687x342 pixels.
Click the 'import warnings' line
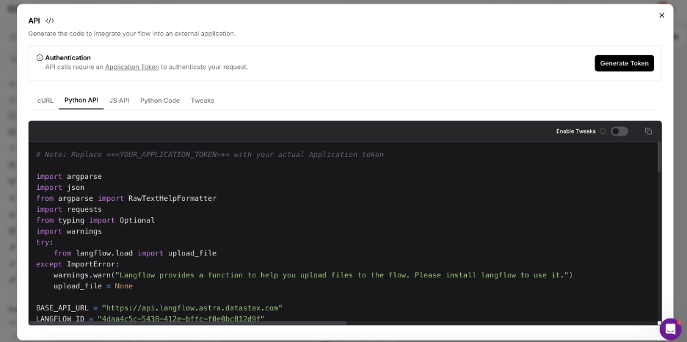(69, 231)
